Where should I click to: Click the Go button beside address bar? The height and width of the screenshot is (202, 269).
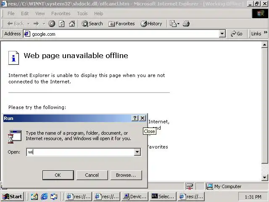click(236, 34)
